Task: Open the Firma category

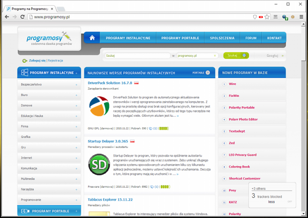Action: [x=49, y=127]
